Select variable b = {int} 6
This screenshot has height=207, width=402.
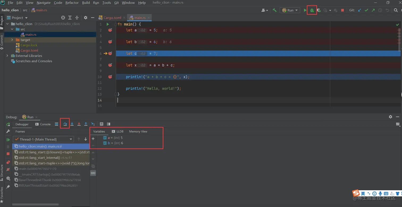coord(113,143)
